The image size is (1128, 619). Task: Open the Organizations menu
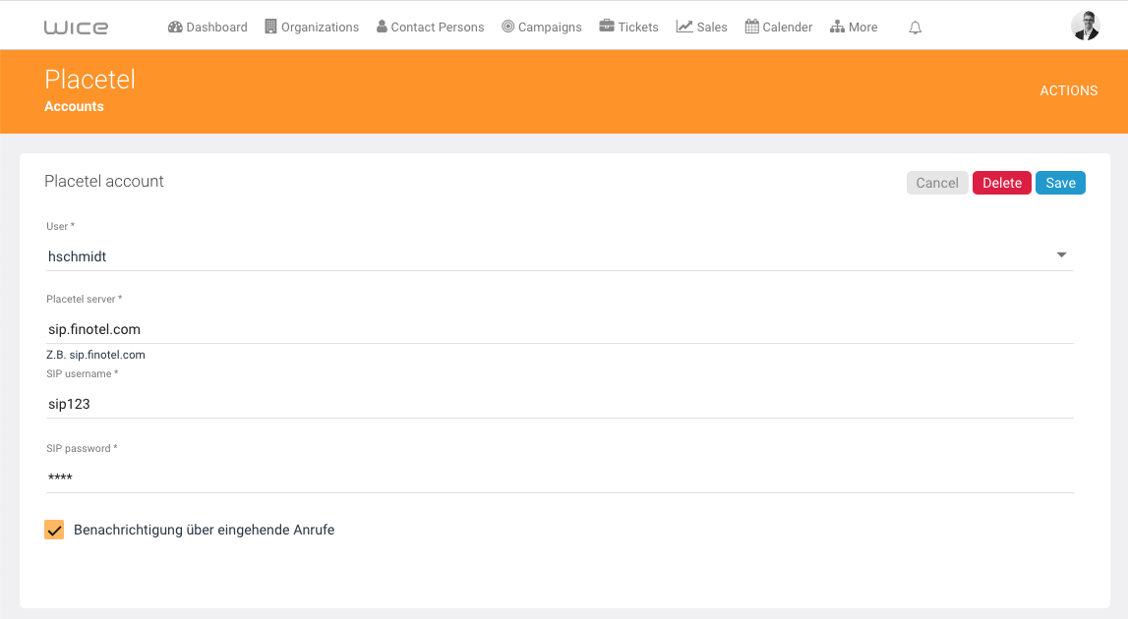[312, 27]
